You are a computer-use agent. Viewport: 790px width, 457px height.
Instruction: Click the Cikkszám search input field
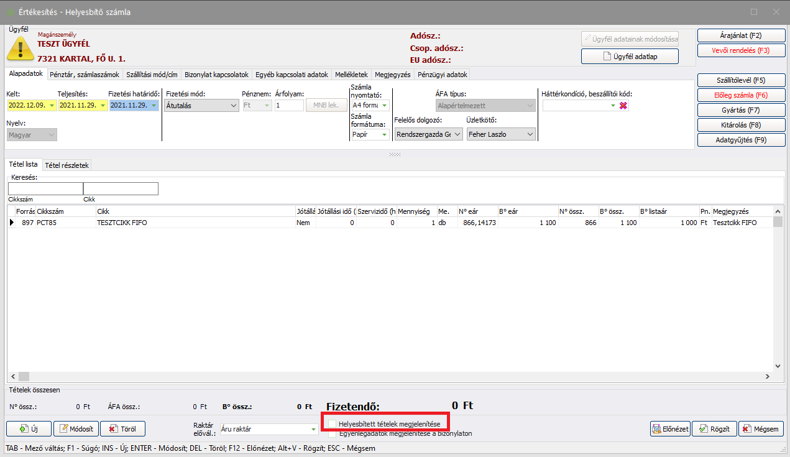pyautogui.click(x=45, y=188)
